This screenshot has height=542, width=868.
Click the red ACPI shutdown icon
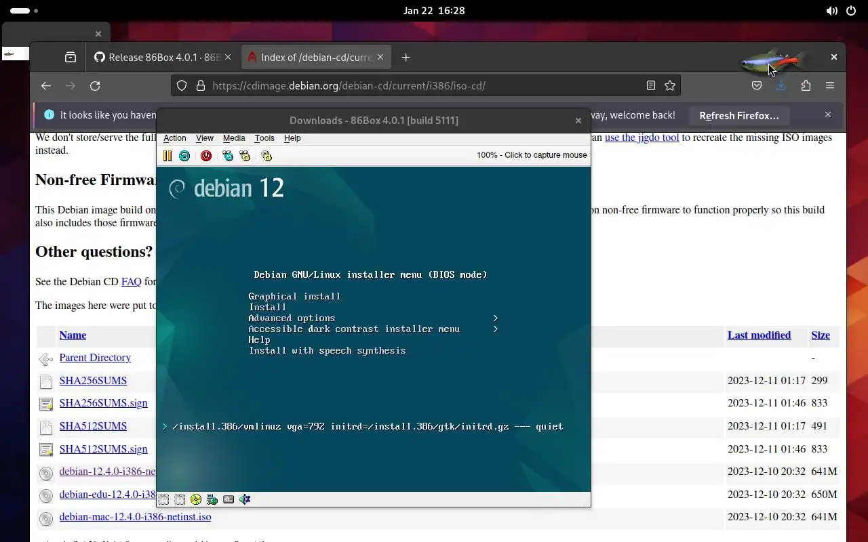pyautogui.click(x=206, y=156)
